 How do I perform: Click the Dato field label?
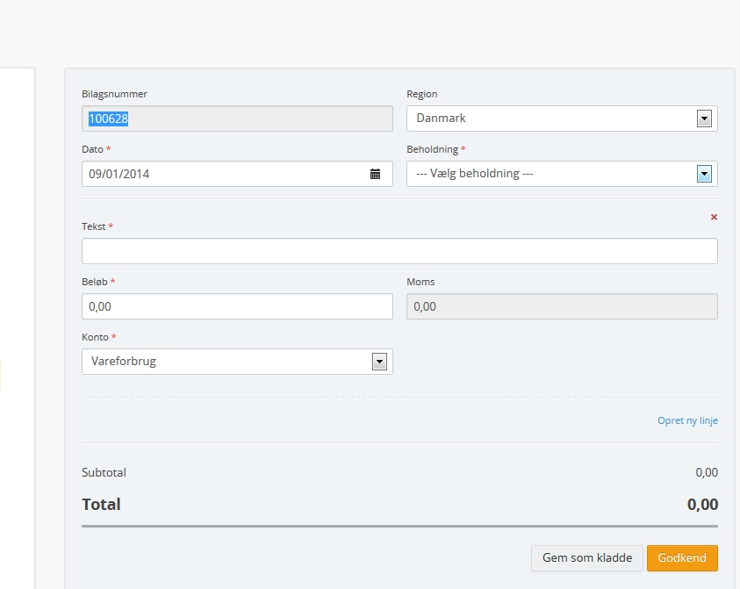(92, 149)
